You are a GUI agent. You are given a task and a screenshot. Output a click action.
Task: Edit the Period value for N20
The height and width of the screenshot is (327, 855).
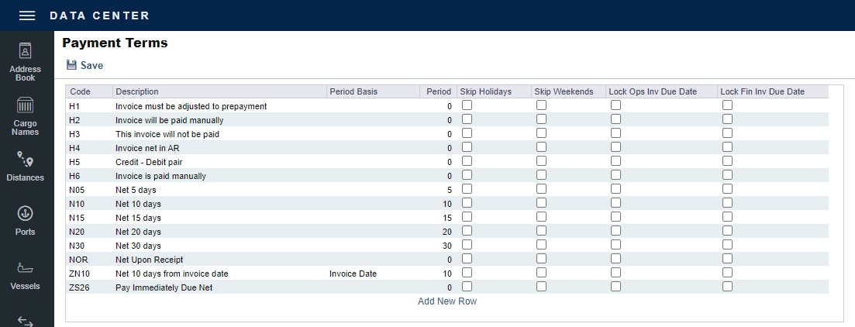point(438,232)
